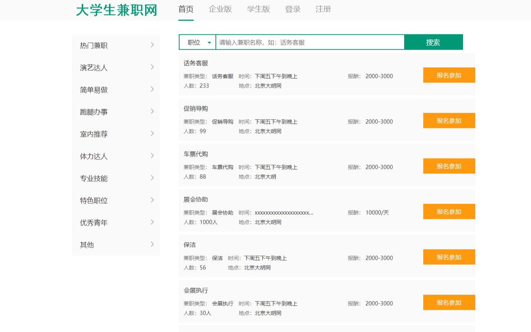The image size is (531, 332).
Task: Expand the 室内推荐 category chevron
Action: pos(152,134)
